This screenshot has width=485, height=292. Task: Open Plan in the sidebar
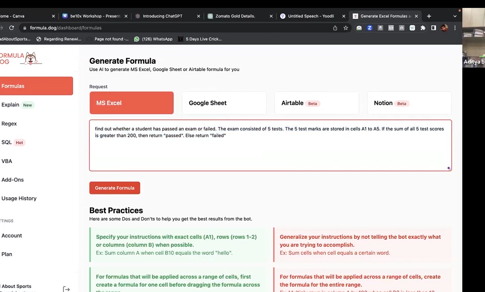[7, 254]
